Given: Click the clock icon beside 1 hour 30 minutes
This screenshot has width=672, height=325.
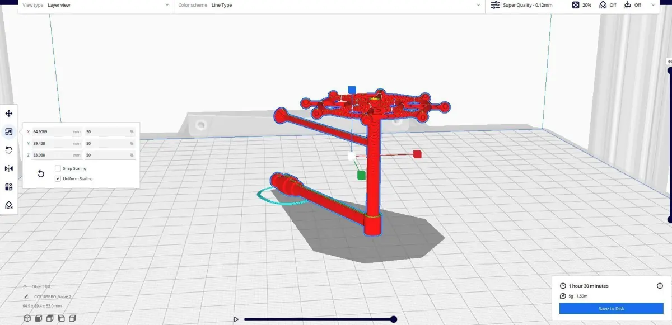Looking at the screenshot, I should pyautogui.click(x=563, y=286).
